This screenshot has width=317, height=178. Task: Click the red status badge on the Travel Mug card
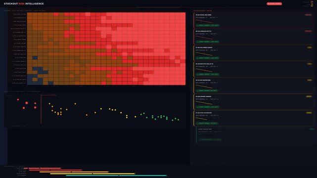pos(308,15)
